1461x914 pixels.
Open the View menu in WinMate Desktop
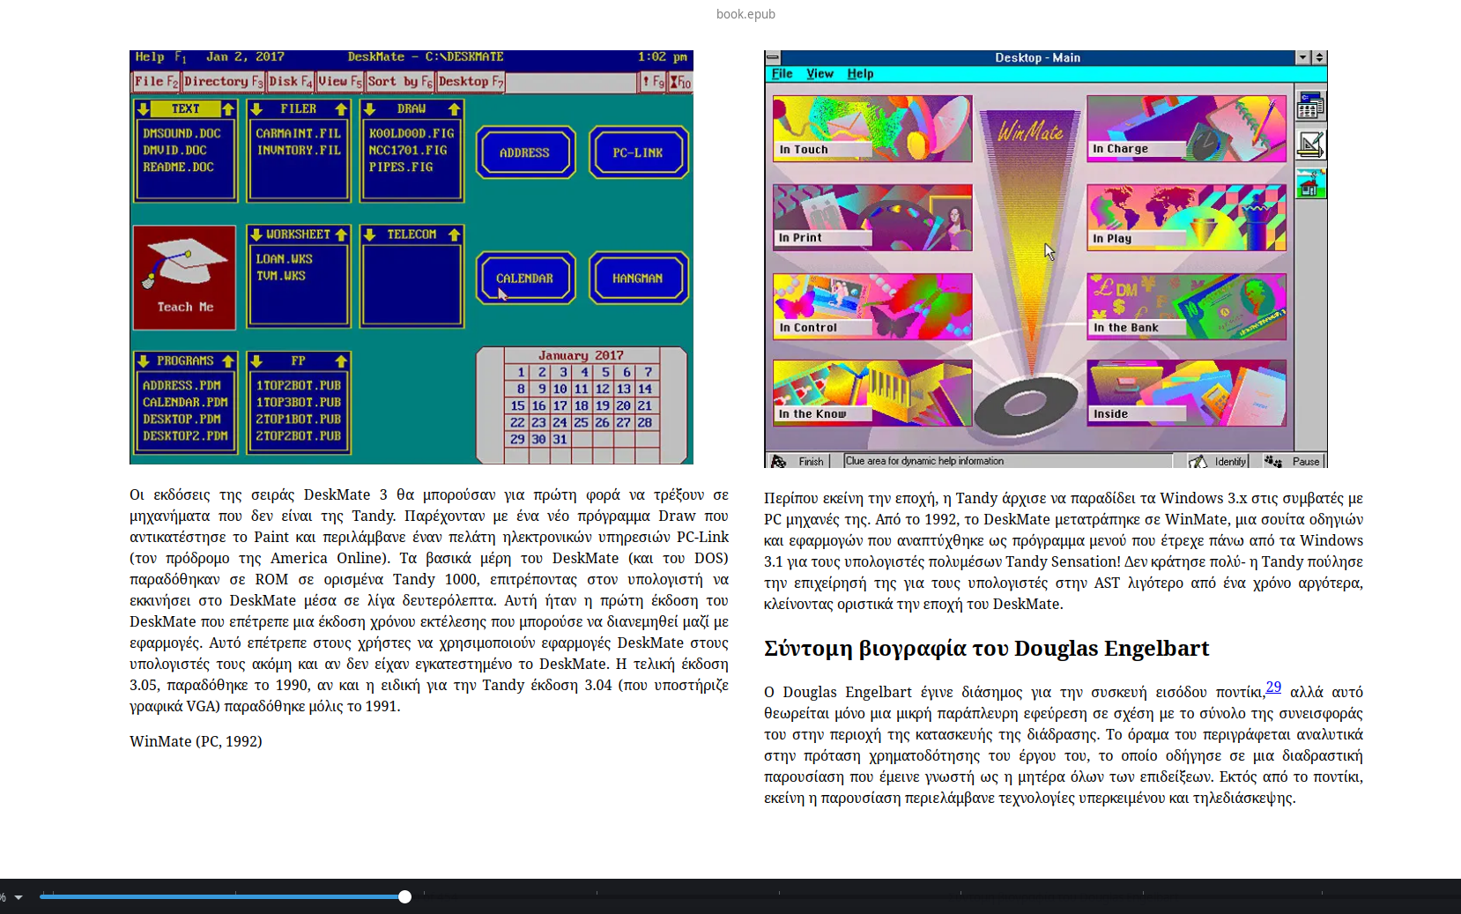[x=819, y=74]
